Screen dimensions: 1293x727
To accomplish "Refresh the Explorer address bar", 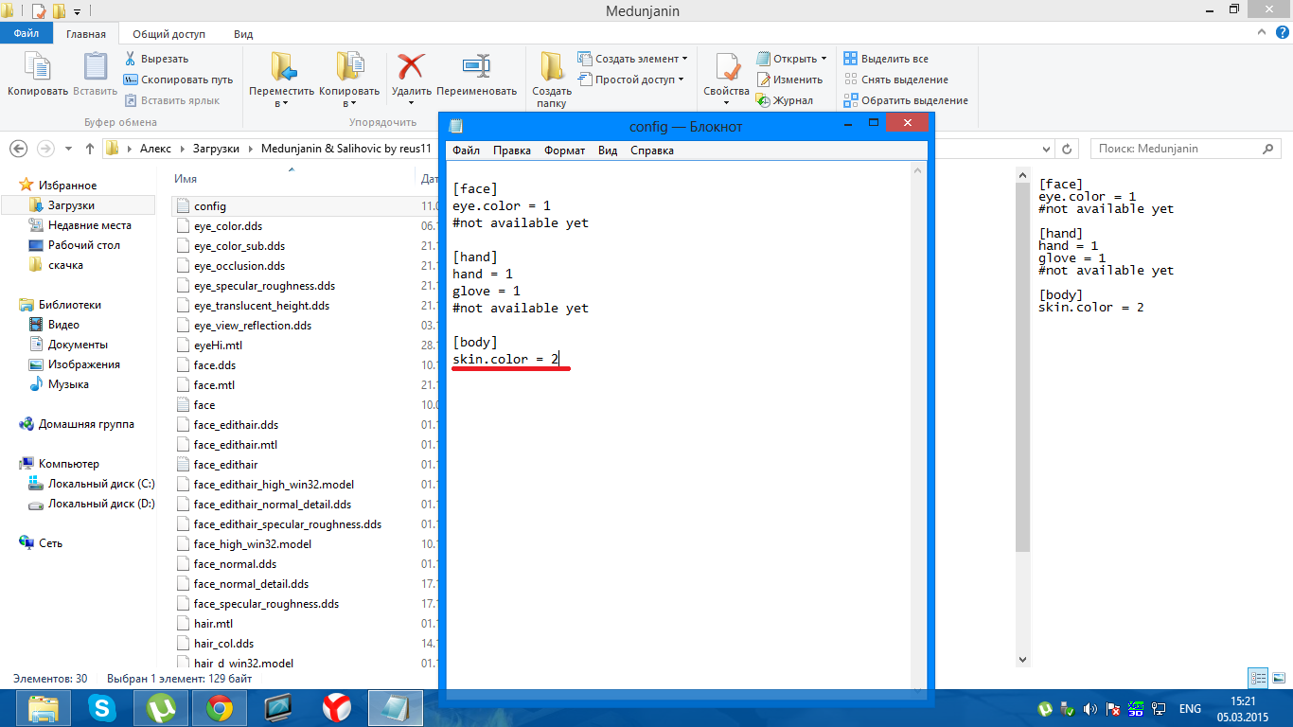I will tap(1068, 149).
